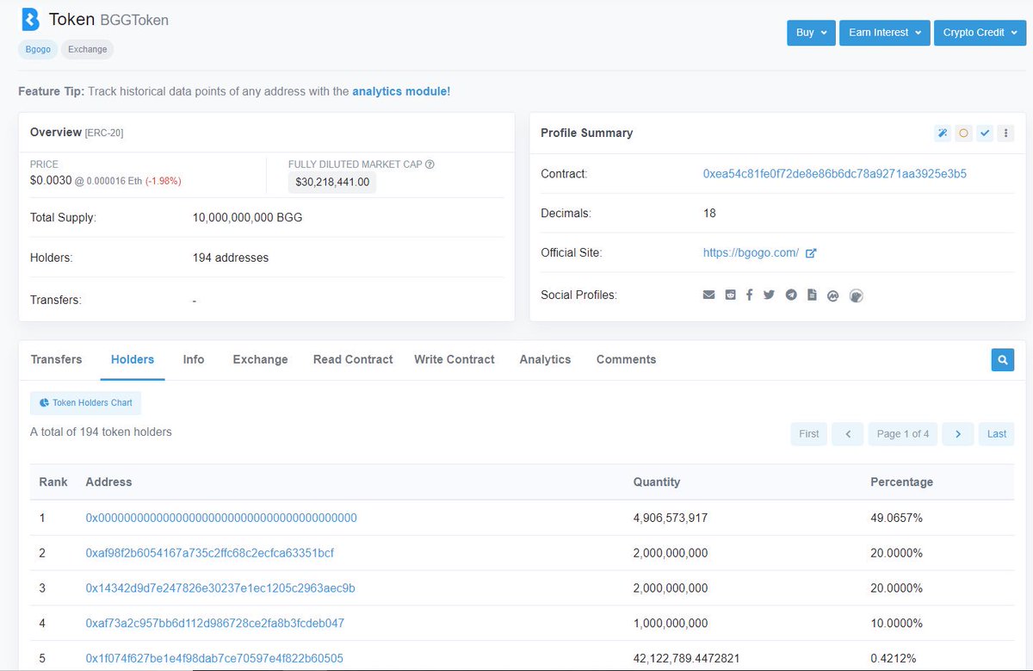Viewport: 1033px width, 671px height.
Task: Open the Facebook social profile icon
Action: [749, 295]
